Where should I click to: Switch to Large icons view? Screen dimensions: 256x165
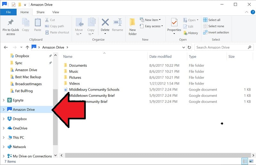point(251,161)
